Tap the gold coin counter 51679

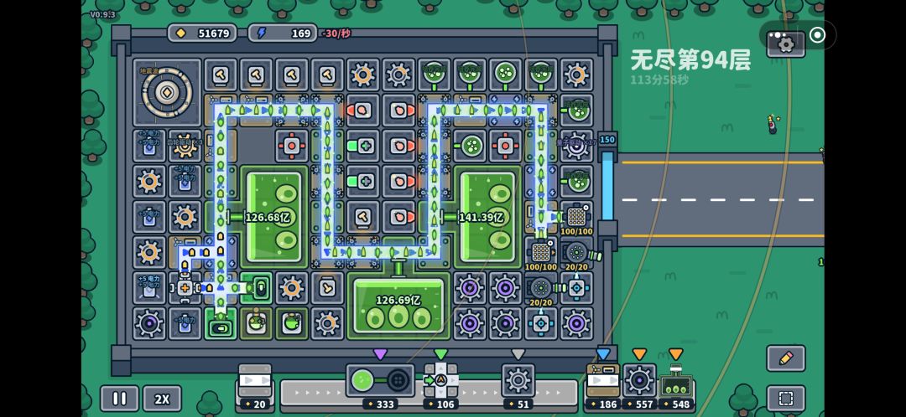pyautogui.click(x=203, y=33)
